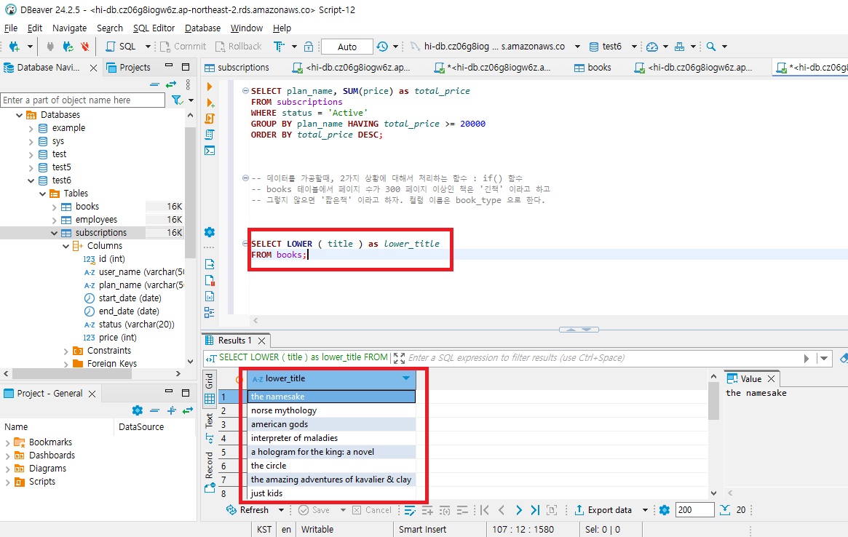Expand the test5 database node
Image resolution: width=848 pixels, height=537 pixels.
click(31, 167)
